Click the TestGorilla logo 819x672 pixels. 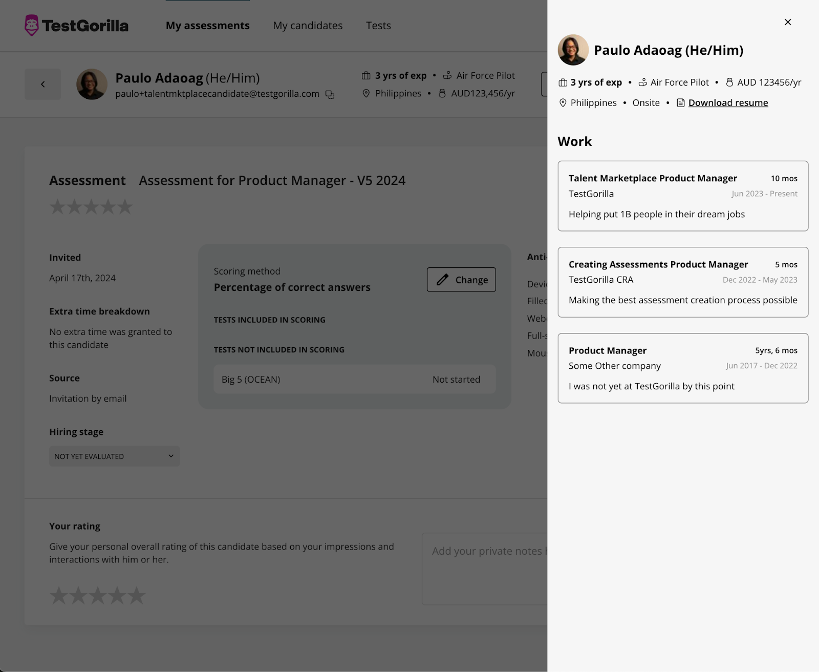pos(77,25)
